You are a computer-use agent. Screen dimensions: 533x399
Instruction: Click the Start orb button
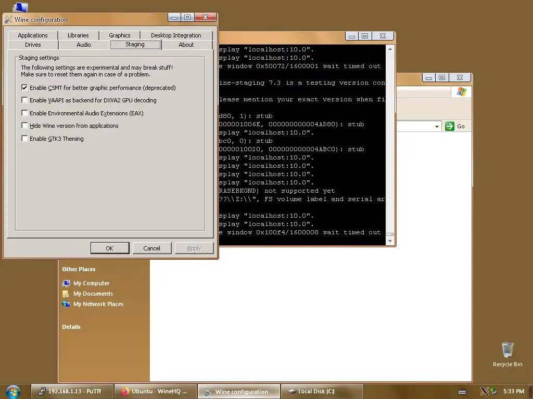point(13,392)
